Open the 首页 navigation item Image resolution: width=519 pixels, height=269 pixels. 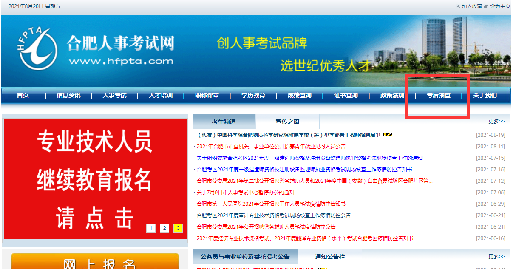tap(23, 96)
